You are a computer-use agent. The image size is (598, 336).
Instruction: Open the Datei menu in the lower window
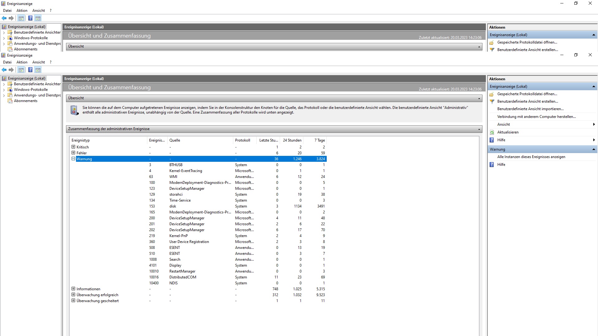7,62
